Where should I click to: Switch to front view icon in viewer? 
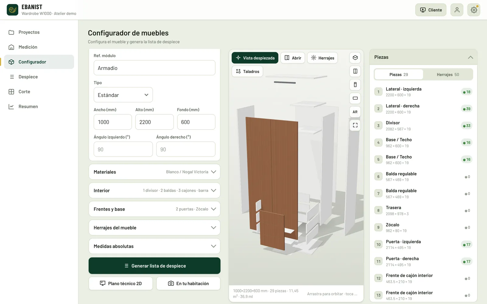(x=355, y=71)
